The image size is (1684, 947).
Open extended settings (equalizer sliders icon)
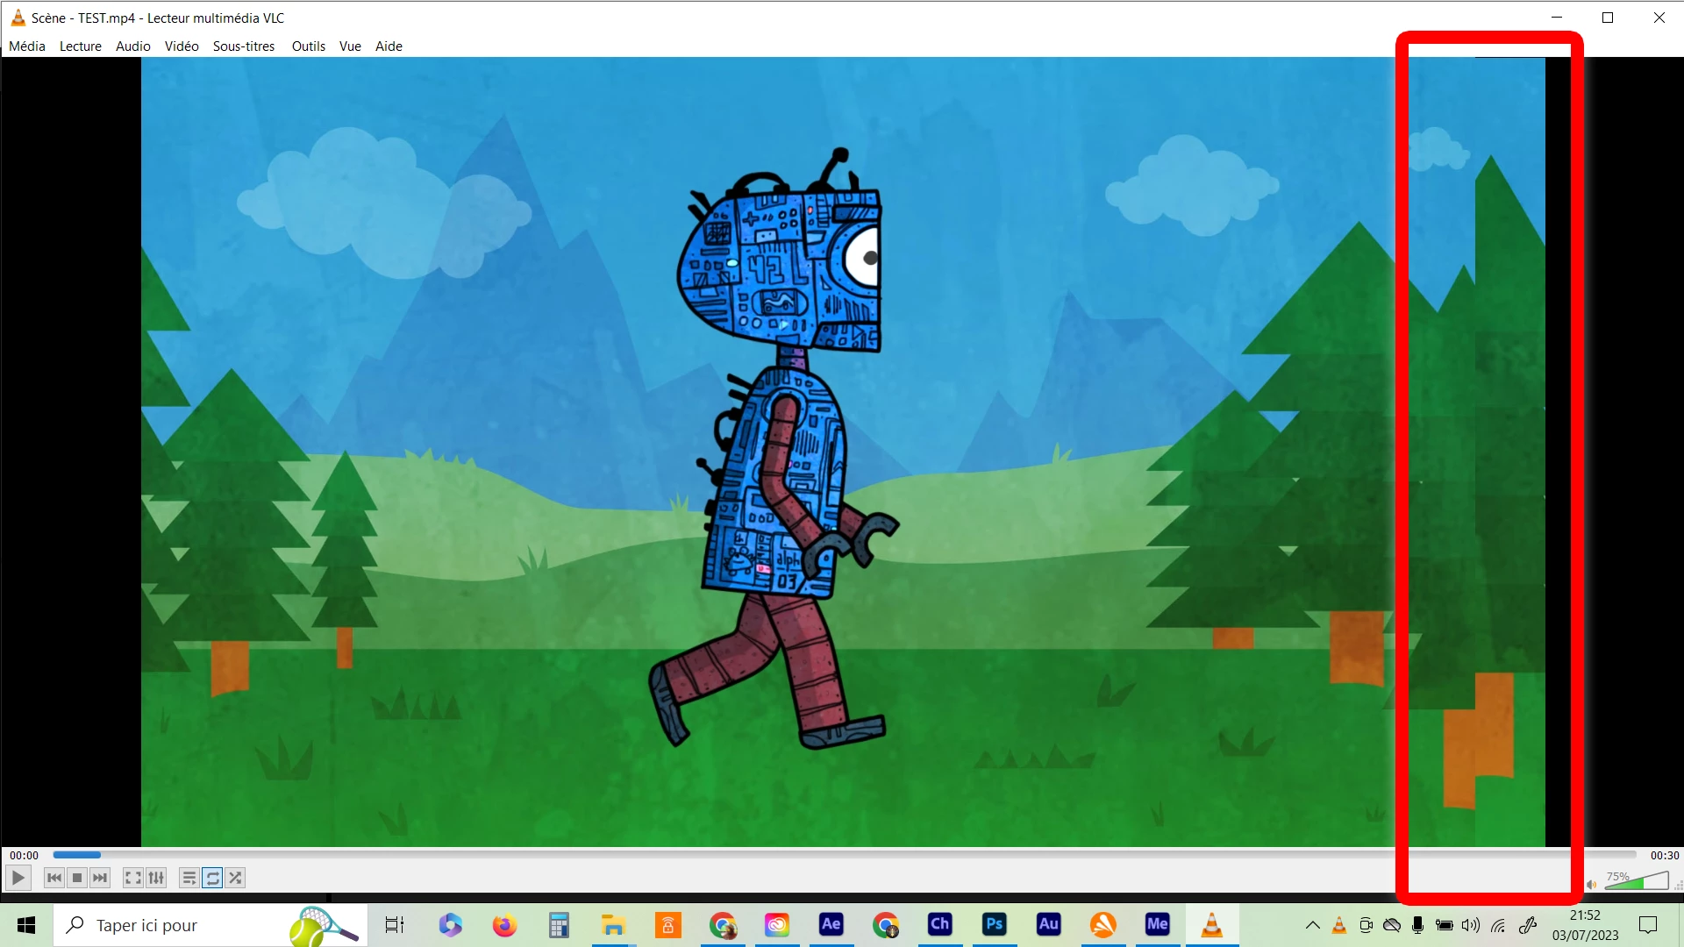[156, 878]
